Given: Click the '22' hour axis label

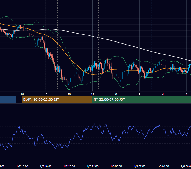Looking at the screenshot, I should click(93, 94).
